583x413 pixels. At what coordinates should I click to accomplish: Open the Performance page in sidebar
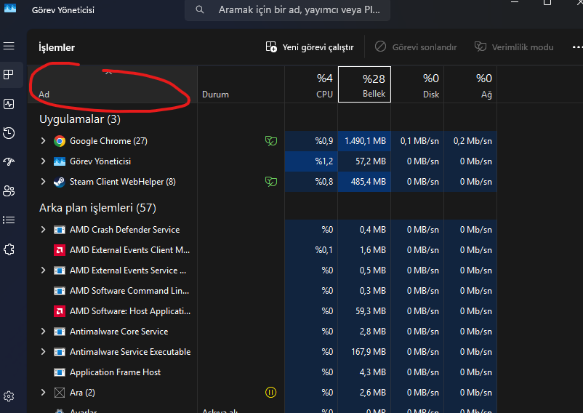click(x=9, y=104)
